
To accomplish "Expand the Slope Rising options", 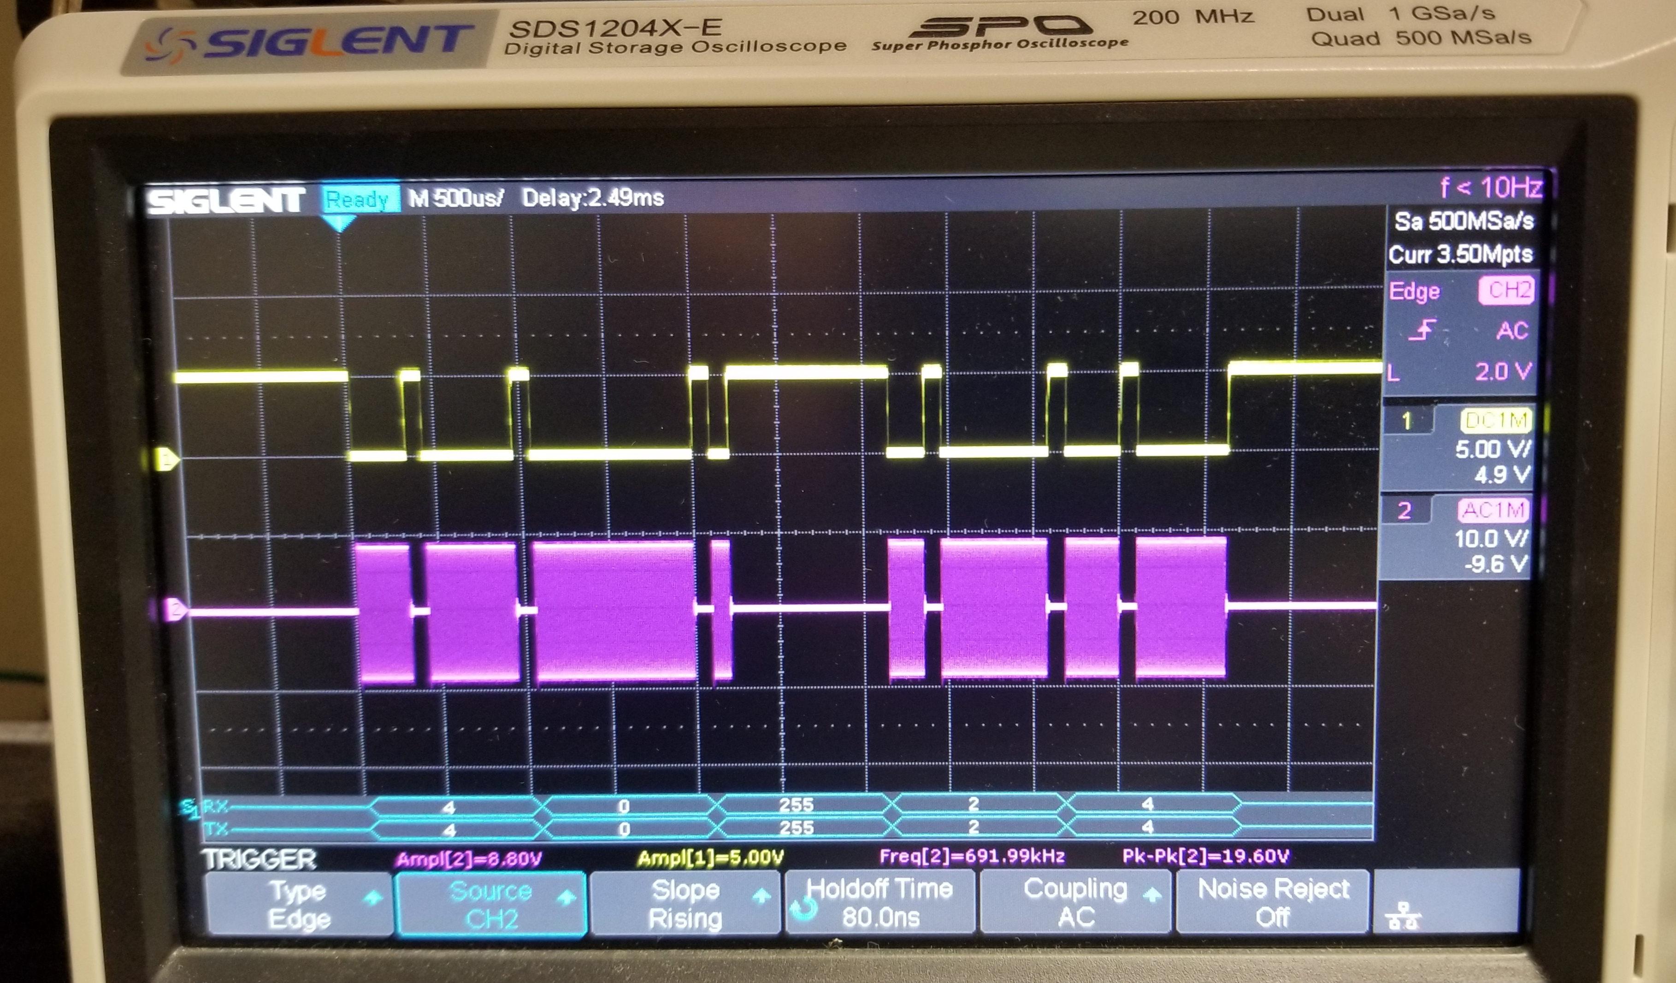I will coord(685,903).
